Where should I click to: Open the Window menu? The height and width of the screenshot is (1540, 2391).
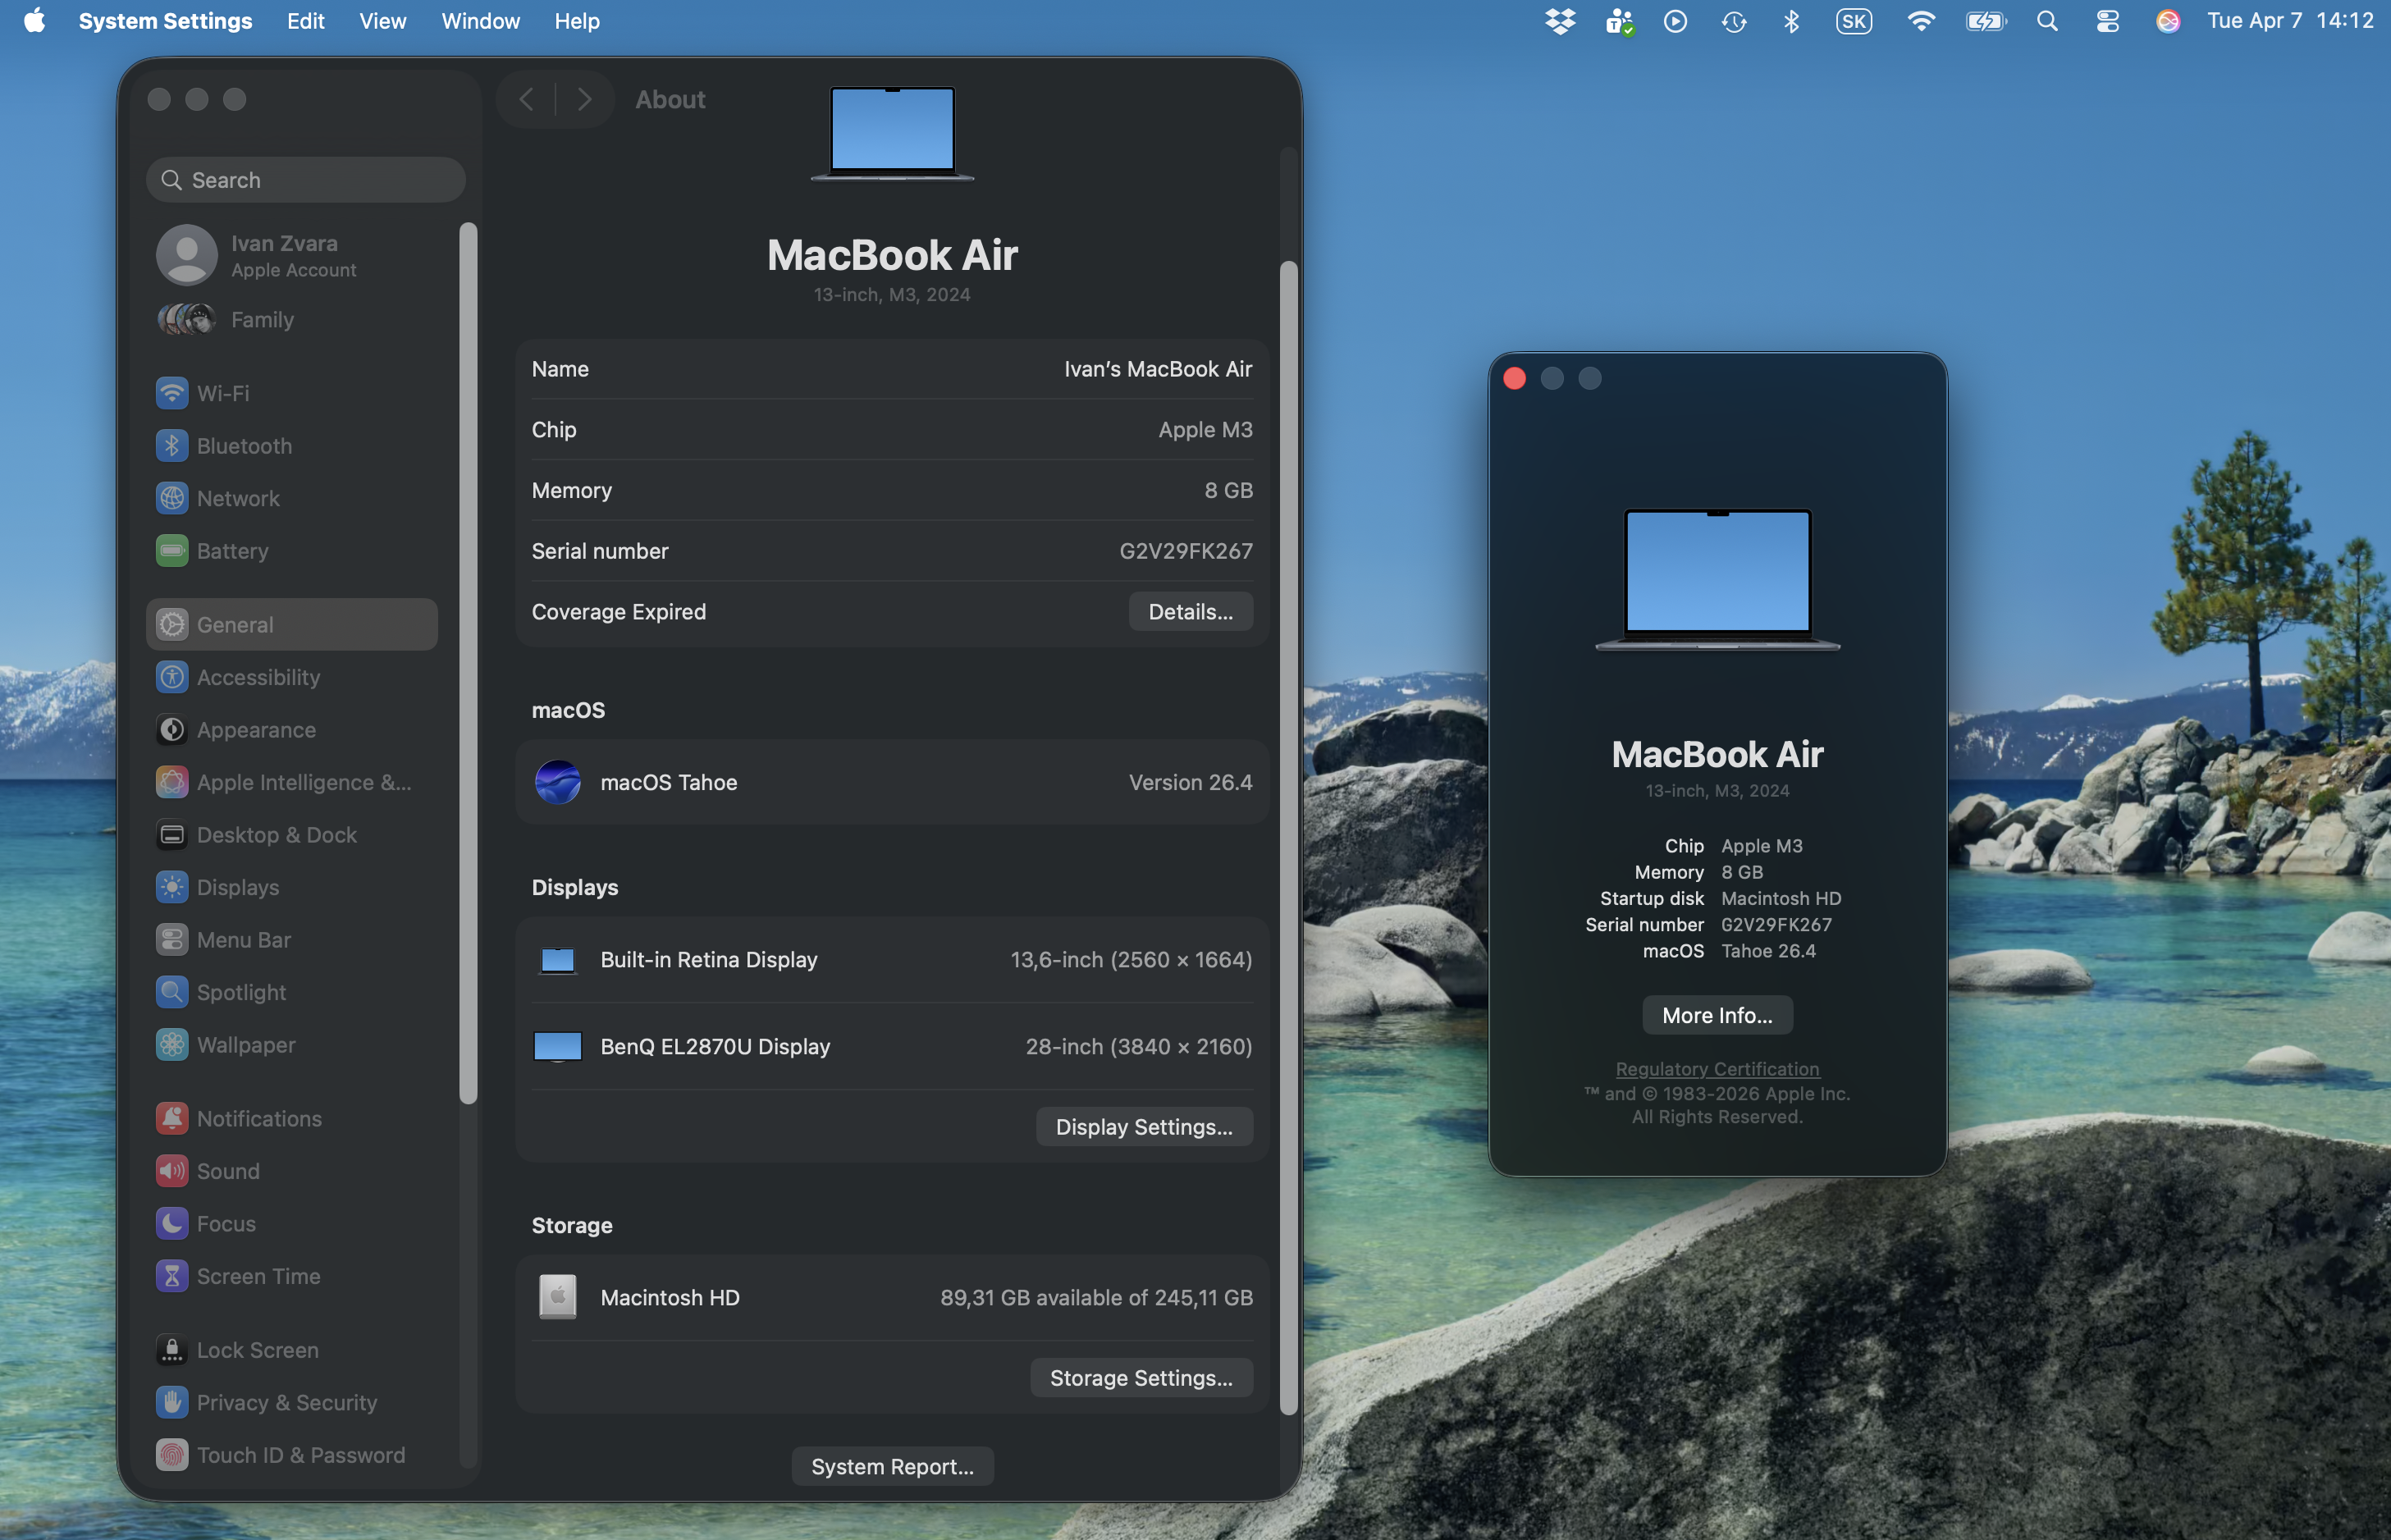[x=480, y=21]
